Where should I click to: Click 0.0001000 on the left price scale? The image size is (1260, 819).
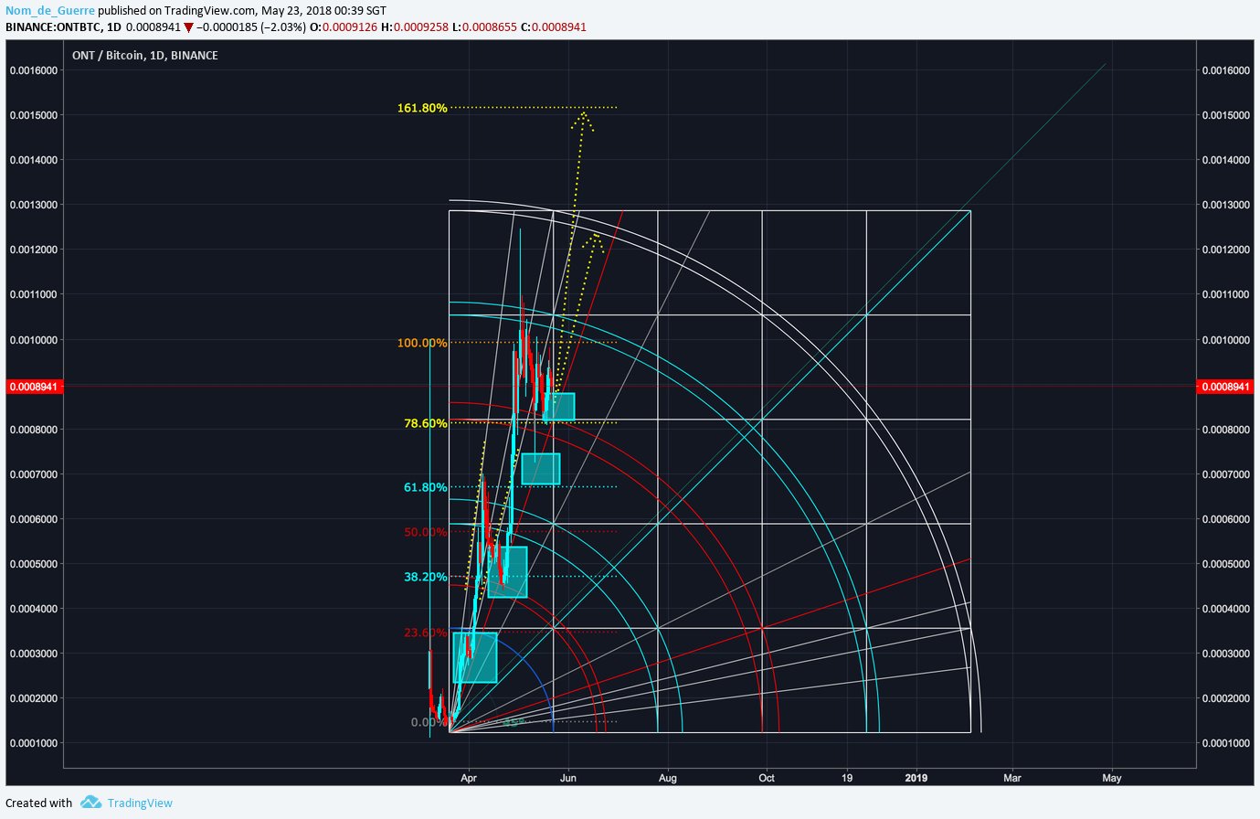click(34, 743)
